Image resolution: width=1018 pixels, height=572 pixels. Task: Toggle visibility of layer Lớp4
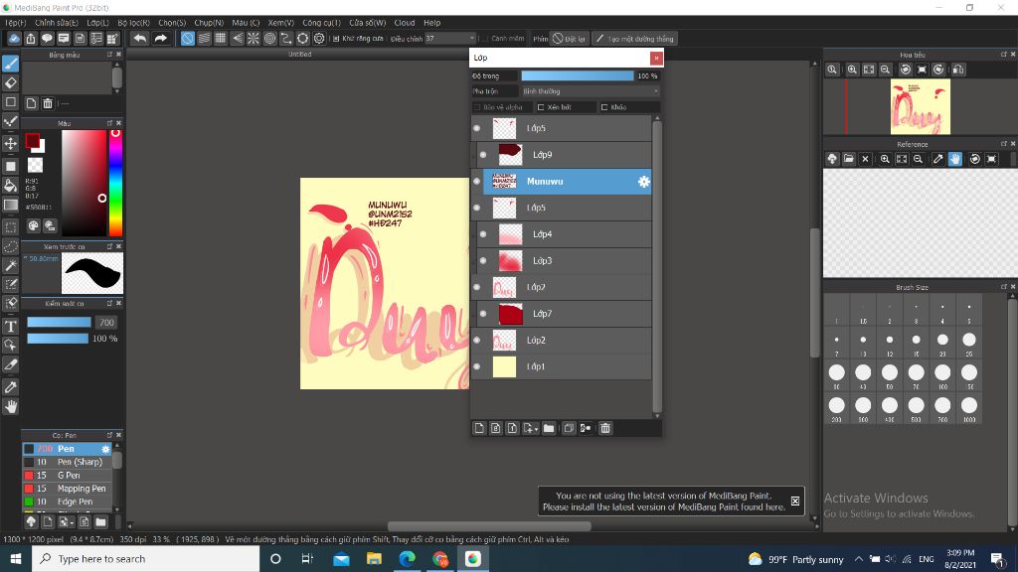[483, 234]
